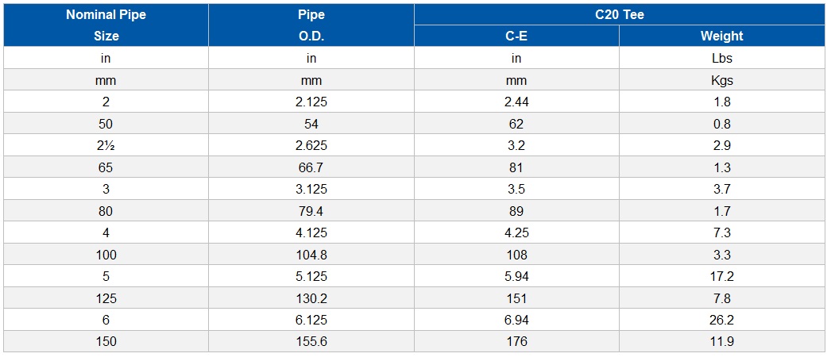Select the C20 Tee header cell
This screenshot has width=831, height=361.
[620, 14]
